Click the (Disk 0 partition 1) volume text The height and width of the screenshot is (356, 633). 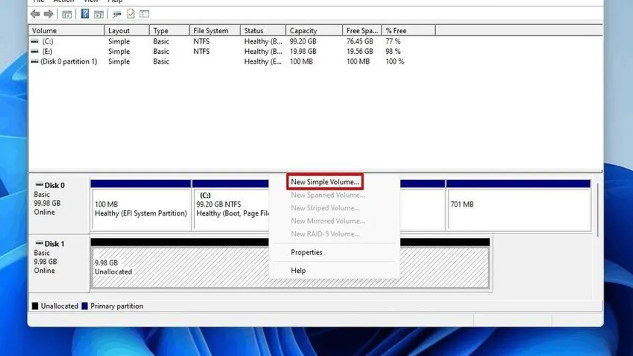pos(69,61)
